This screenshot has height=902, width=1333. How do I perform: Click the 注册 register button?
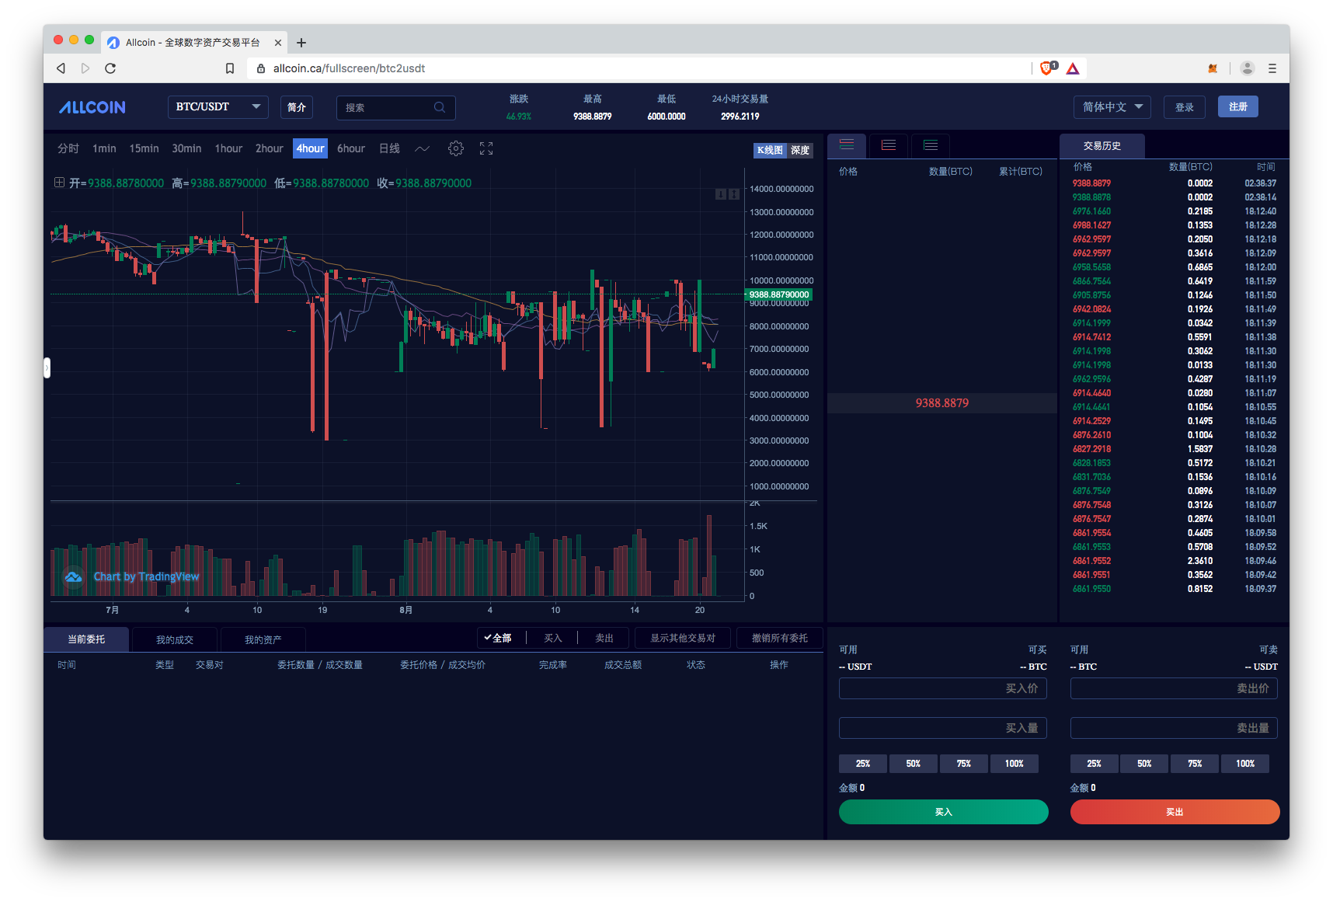(1238, 106)
